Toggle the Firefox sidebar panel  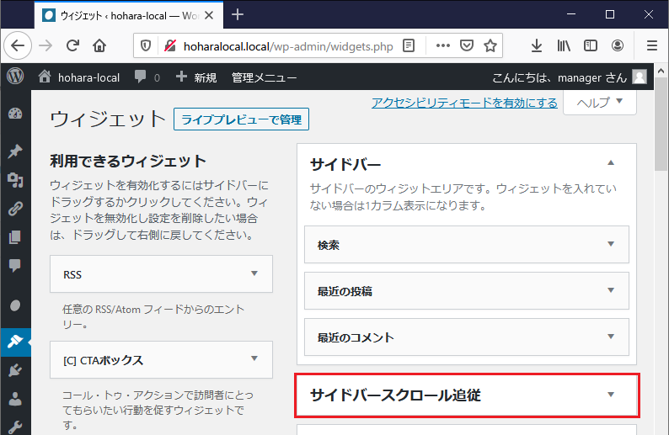click(x=591, y=45)
